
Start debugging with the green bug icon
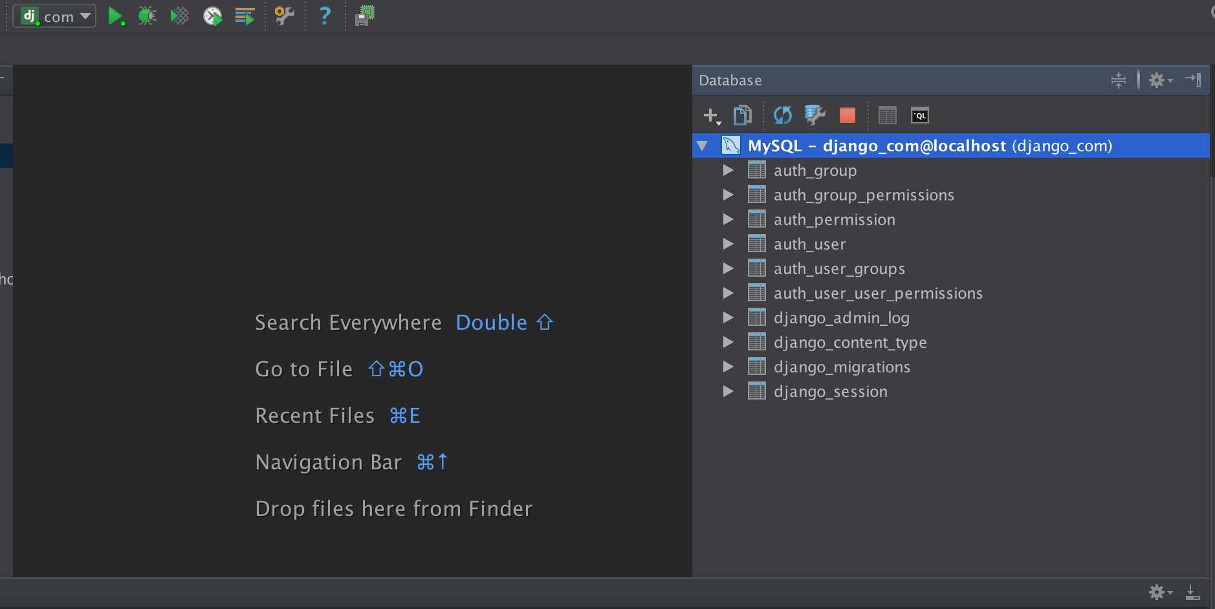coord(148,16)
